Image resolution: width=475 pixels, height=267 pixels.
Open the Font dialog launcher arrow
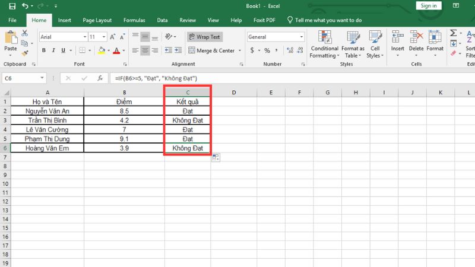[x=124, y=64]
